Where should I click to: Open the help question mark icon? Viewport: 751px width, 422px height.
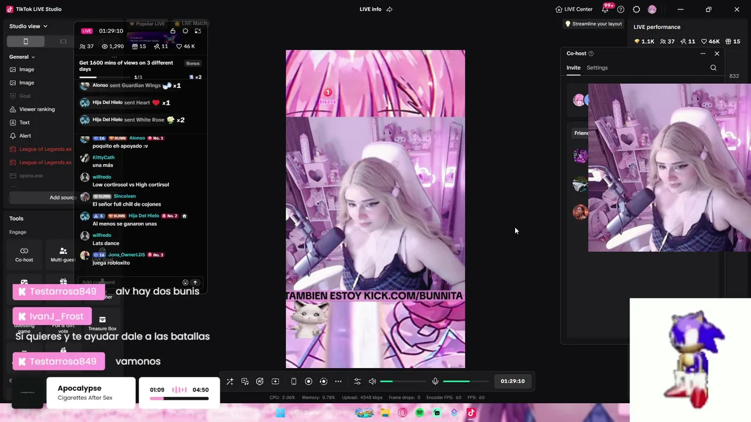[x=621, y=9]
